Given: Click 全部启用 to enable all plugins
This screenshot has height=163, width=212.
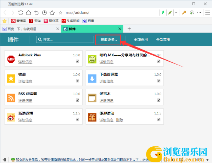Looking at the screenshot, I should [141, 40].
